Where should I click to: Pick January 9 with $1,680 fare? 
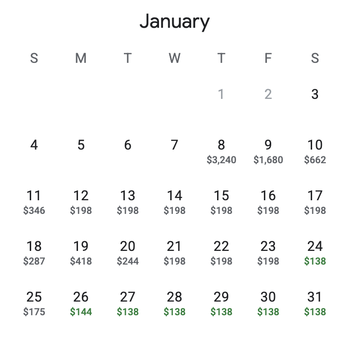tap(268, 151)
